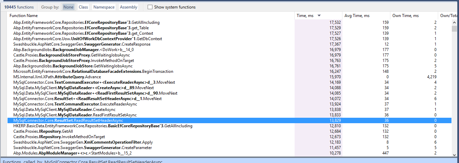Select highlighted ResultSet.ReadResultSetHeaderAsync row
Screen dimensions: 459x163
(x=229, y=120)
